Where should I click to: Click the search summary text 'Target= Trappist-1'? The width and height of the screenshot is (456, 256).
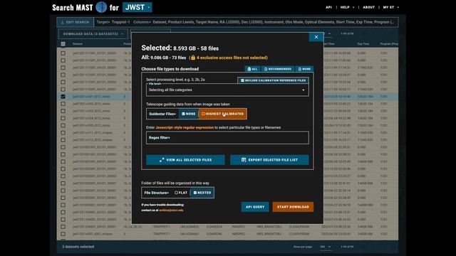pos(113,22)
